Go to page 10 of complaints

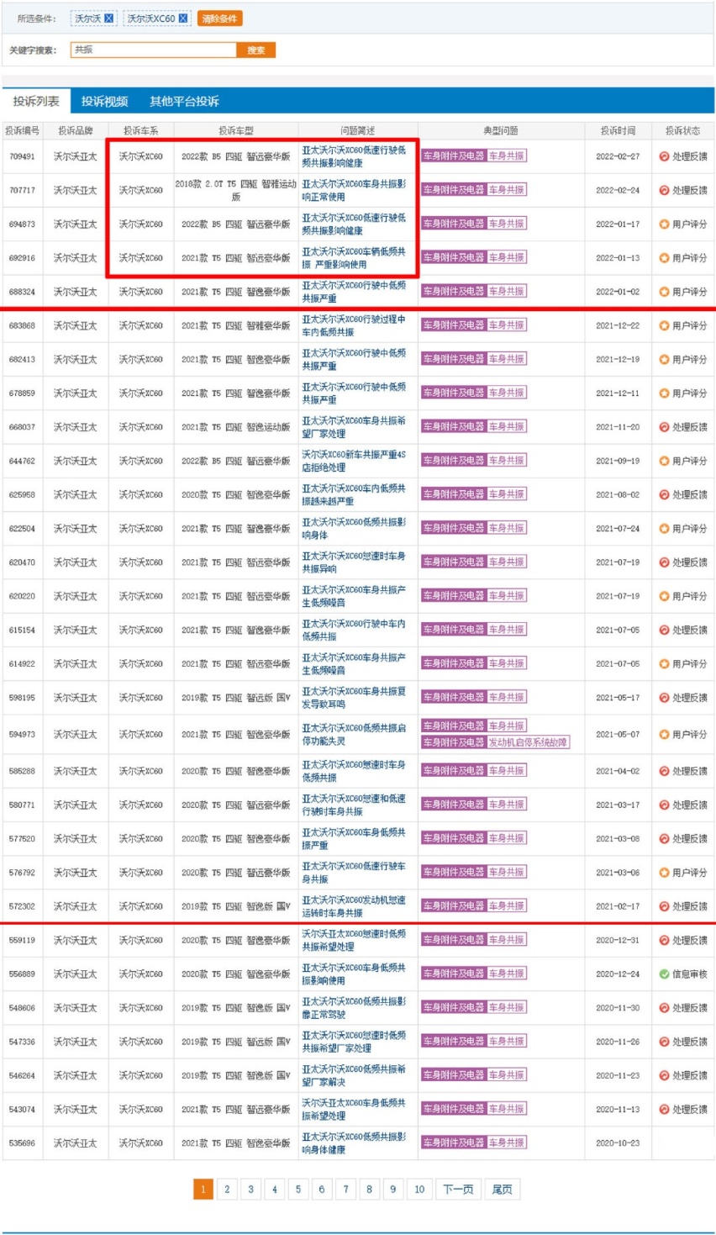pos(419,1189)
